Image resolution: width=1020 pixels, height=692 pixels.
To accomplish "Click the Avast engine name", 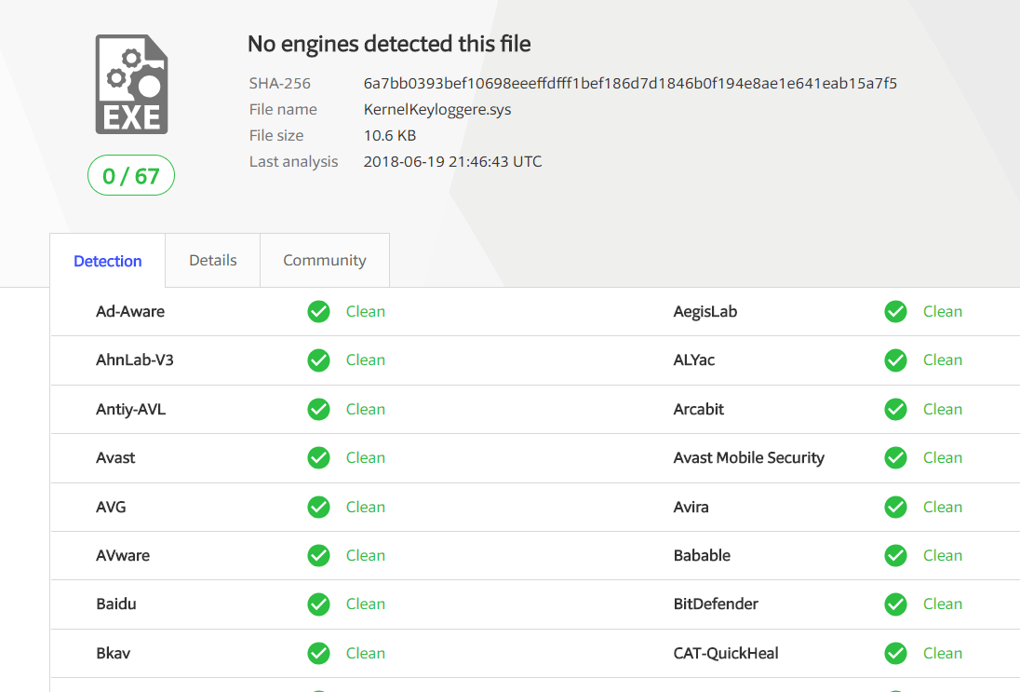I will click(x=115, y=457).
